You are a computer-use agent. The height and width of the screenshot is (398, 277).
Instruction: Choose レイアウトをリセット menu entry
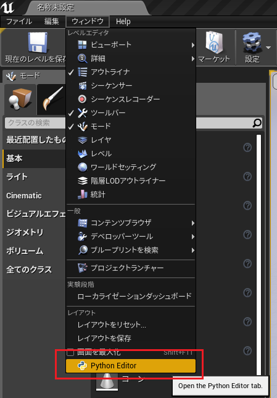(x=131, y=324)
